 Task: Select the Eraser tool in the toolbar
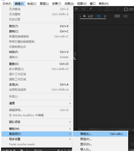click(76, 9)
